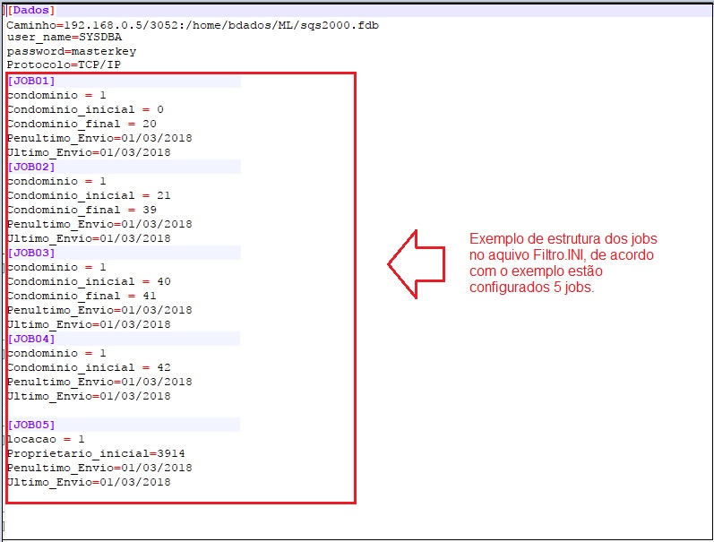Click the [JOB03] section header
The width and height of the screenshot is (714, 542).
pyautogui.click(x=32, y=253)
